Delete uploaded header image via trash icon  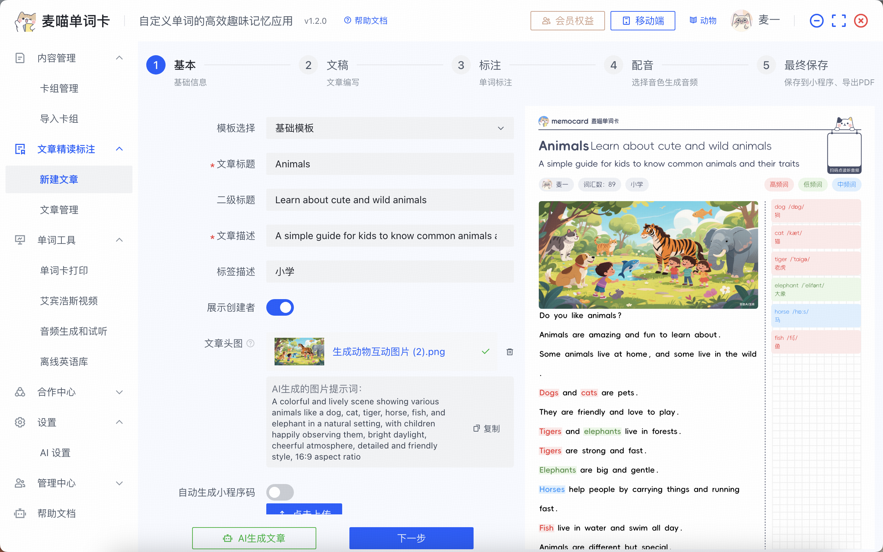510,352
